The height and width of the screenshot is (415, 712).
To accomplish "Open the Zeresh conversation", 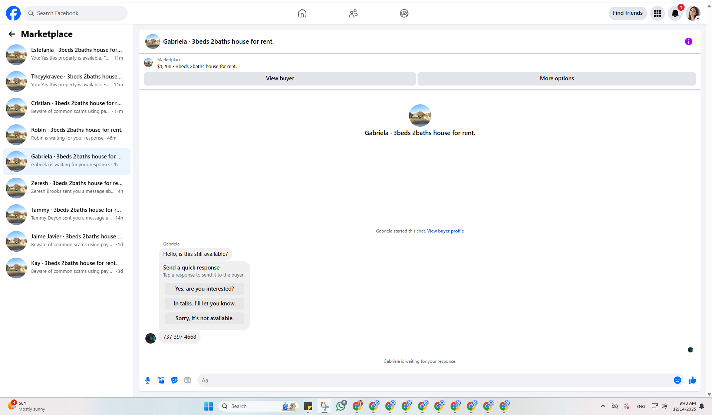I will 67,188.
